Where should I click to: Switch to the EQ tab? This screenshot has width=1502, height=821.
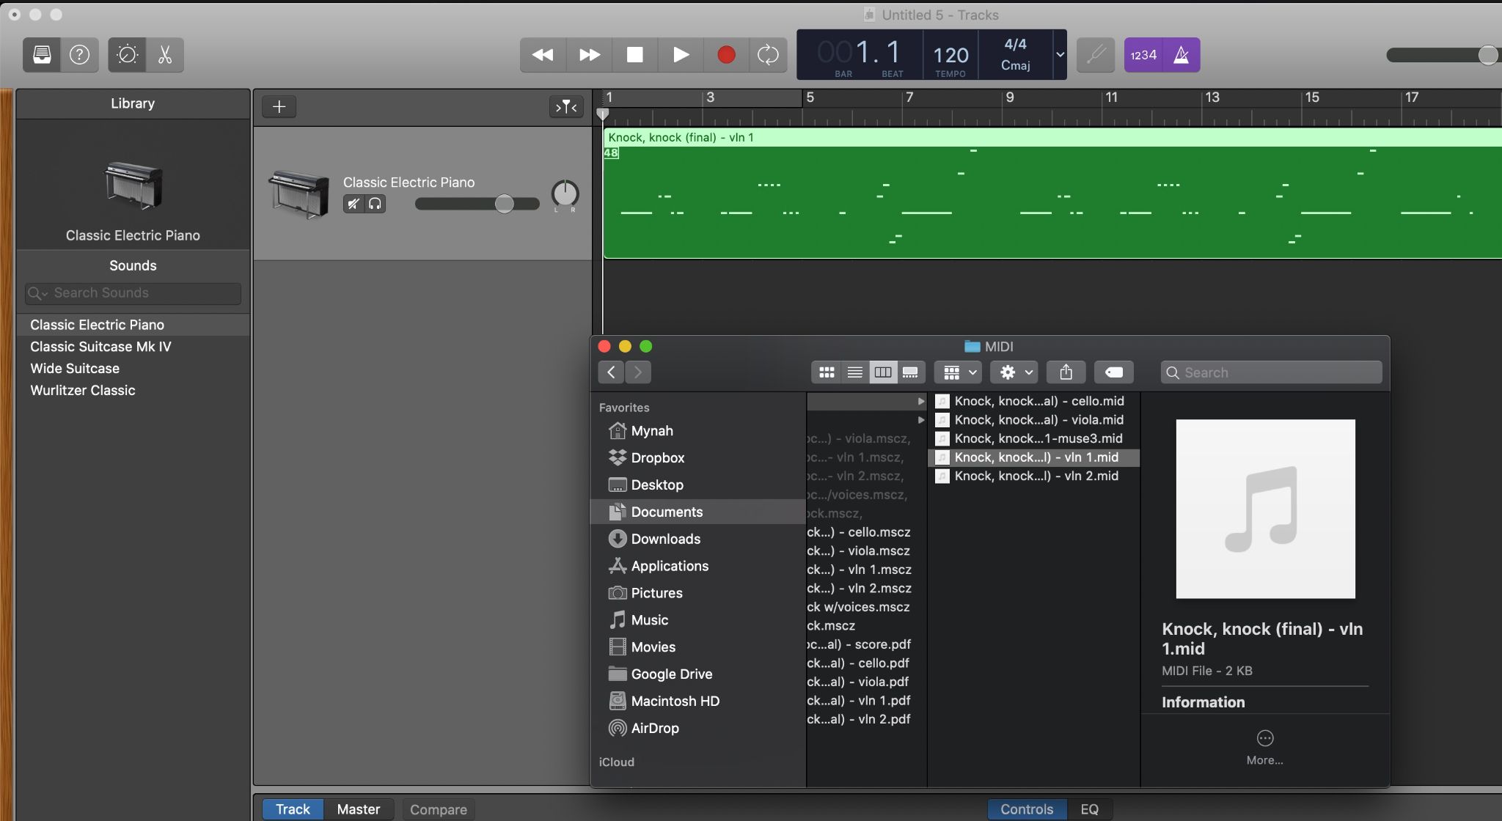[1089, 809]
